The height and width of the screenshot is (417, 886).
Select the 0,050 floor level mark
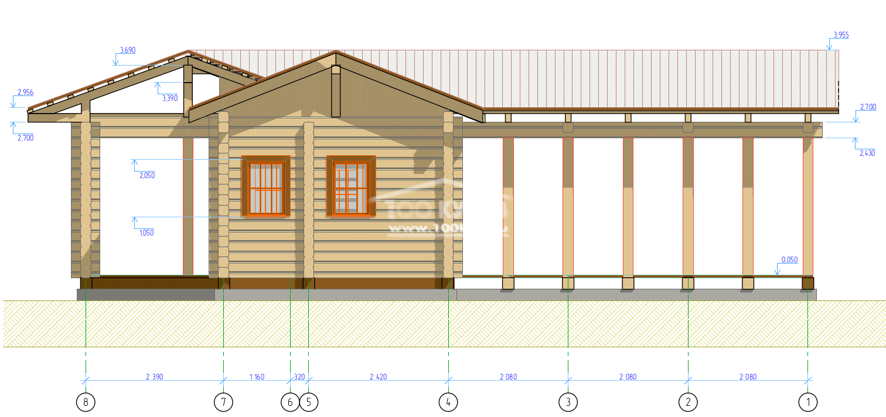tap(789, 259)
